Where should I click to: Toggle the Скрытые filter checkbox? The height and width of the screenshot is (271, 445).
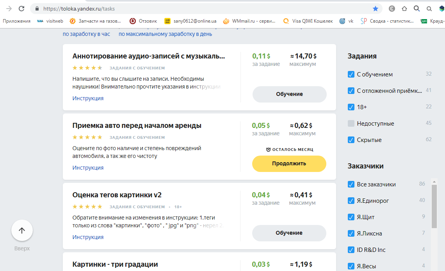click(x=351, y=140)
